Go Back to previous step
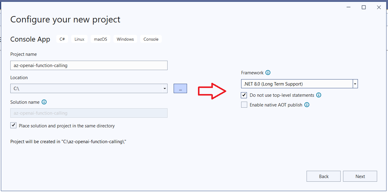Image resolution: width=388 pixels, height=192 pixels. coord(324,177)
